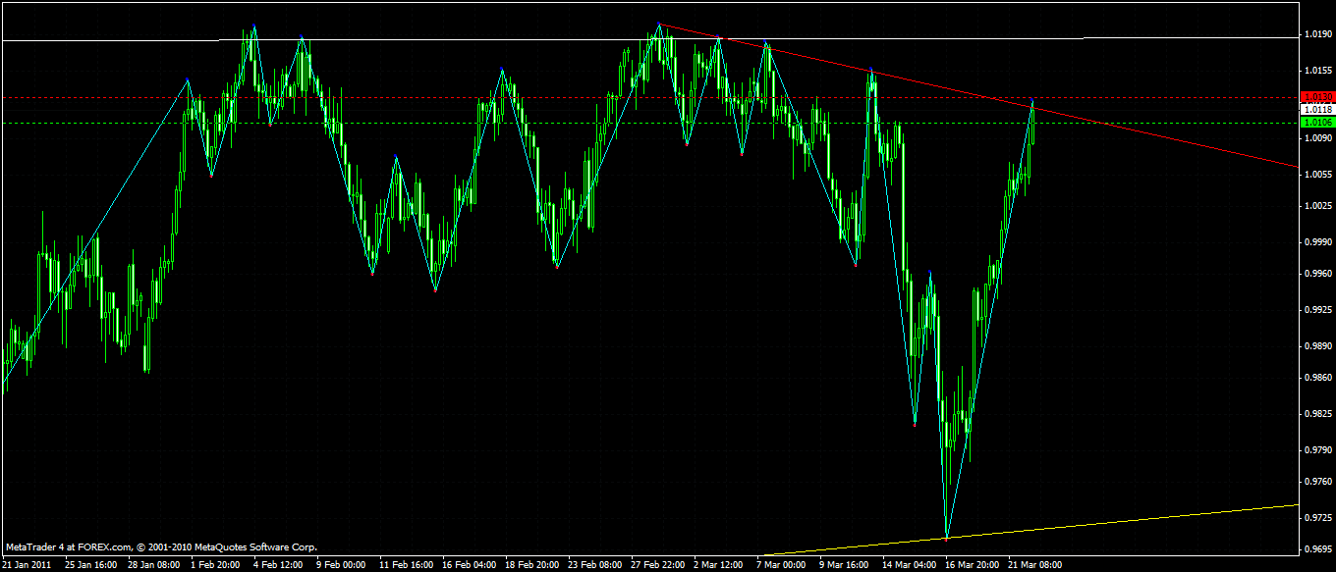Click the 1.0190 price scale label
The image size is (1336, 572).
click(1317, 35)
